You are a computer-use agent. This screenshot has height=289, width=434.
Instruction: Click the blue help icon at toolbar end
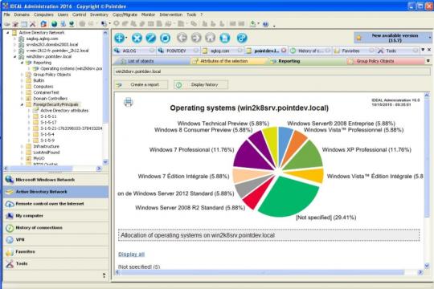(266, 24)
